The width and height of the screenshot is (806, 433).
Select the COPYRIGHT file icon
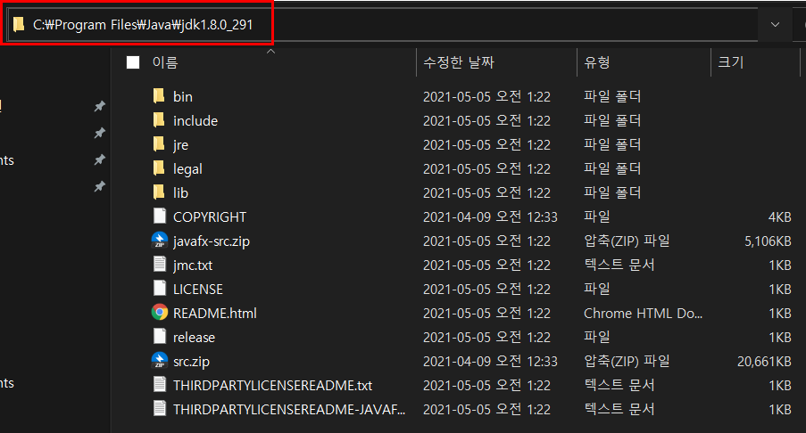pos(160,216)
